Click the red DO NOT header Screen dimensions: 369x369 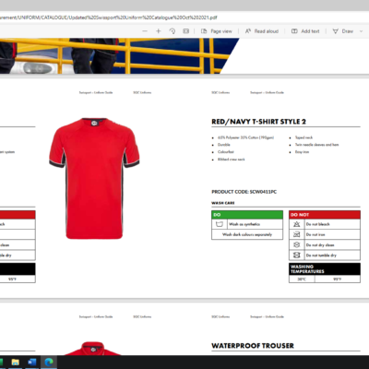tap(325, 215)
